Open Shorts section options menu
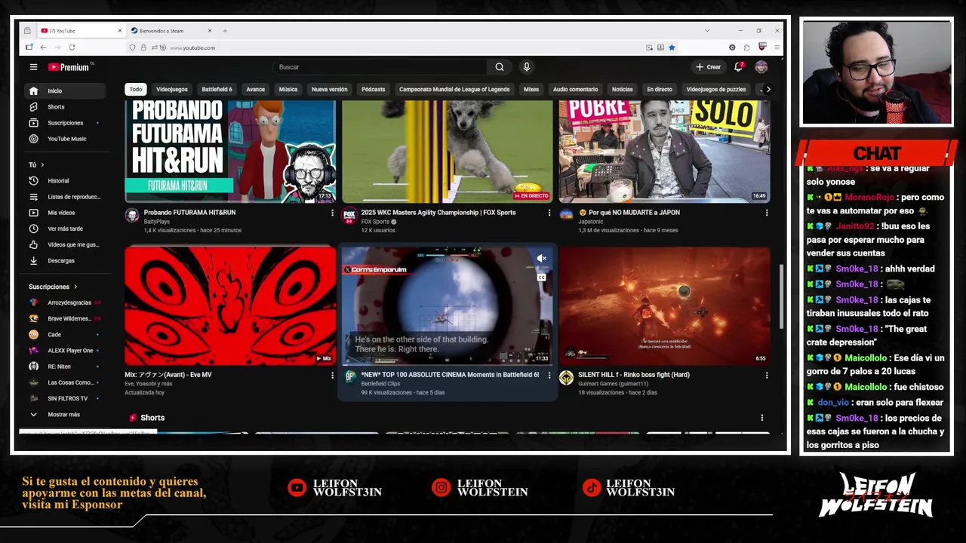 [x=761, y=418]
